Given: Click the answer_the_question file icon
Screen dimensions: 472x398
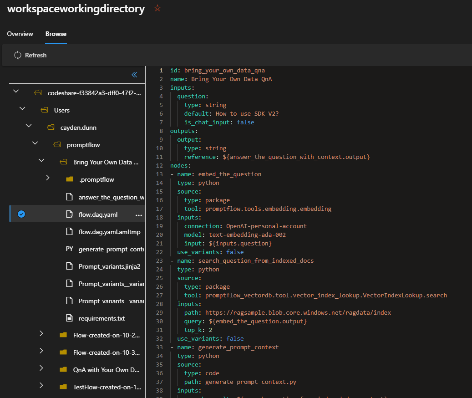Looking at the screenshot, I should coord(69,197).
